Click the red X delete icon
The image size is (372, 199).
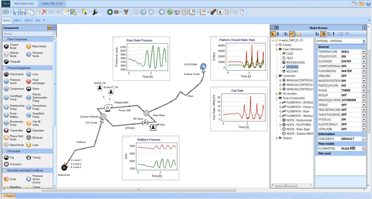point(44,12)
